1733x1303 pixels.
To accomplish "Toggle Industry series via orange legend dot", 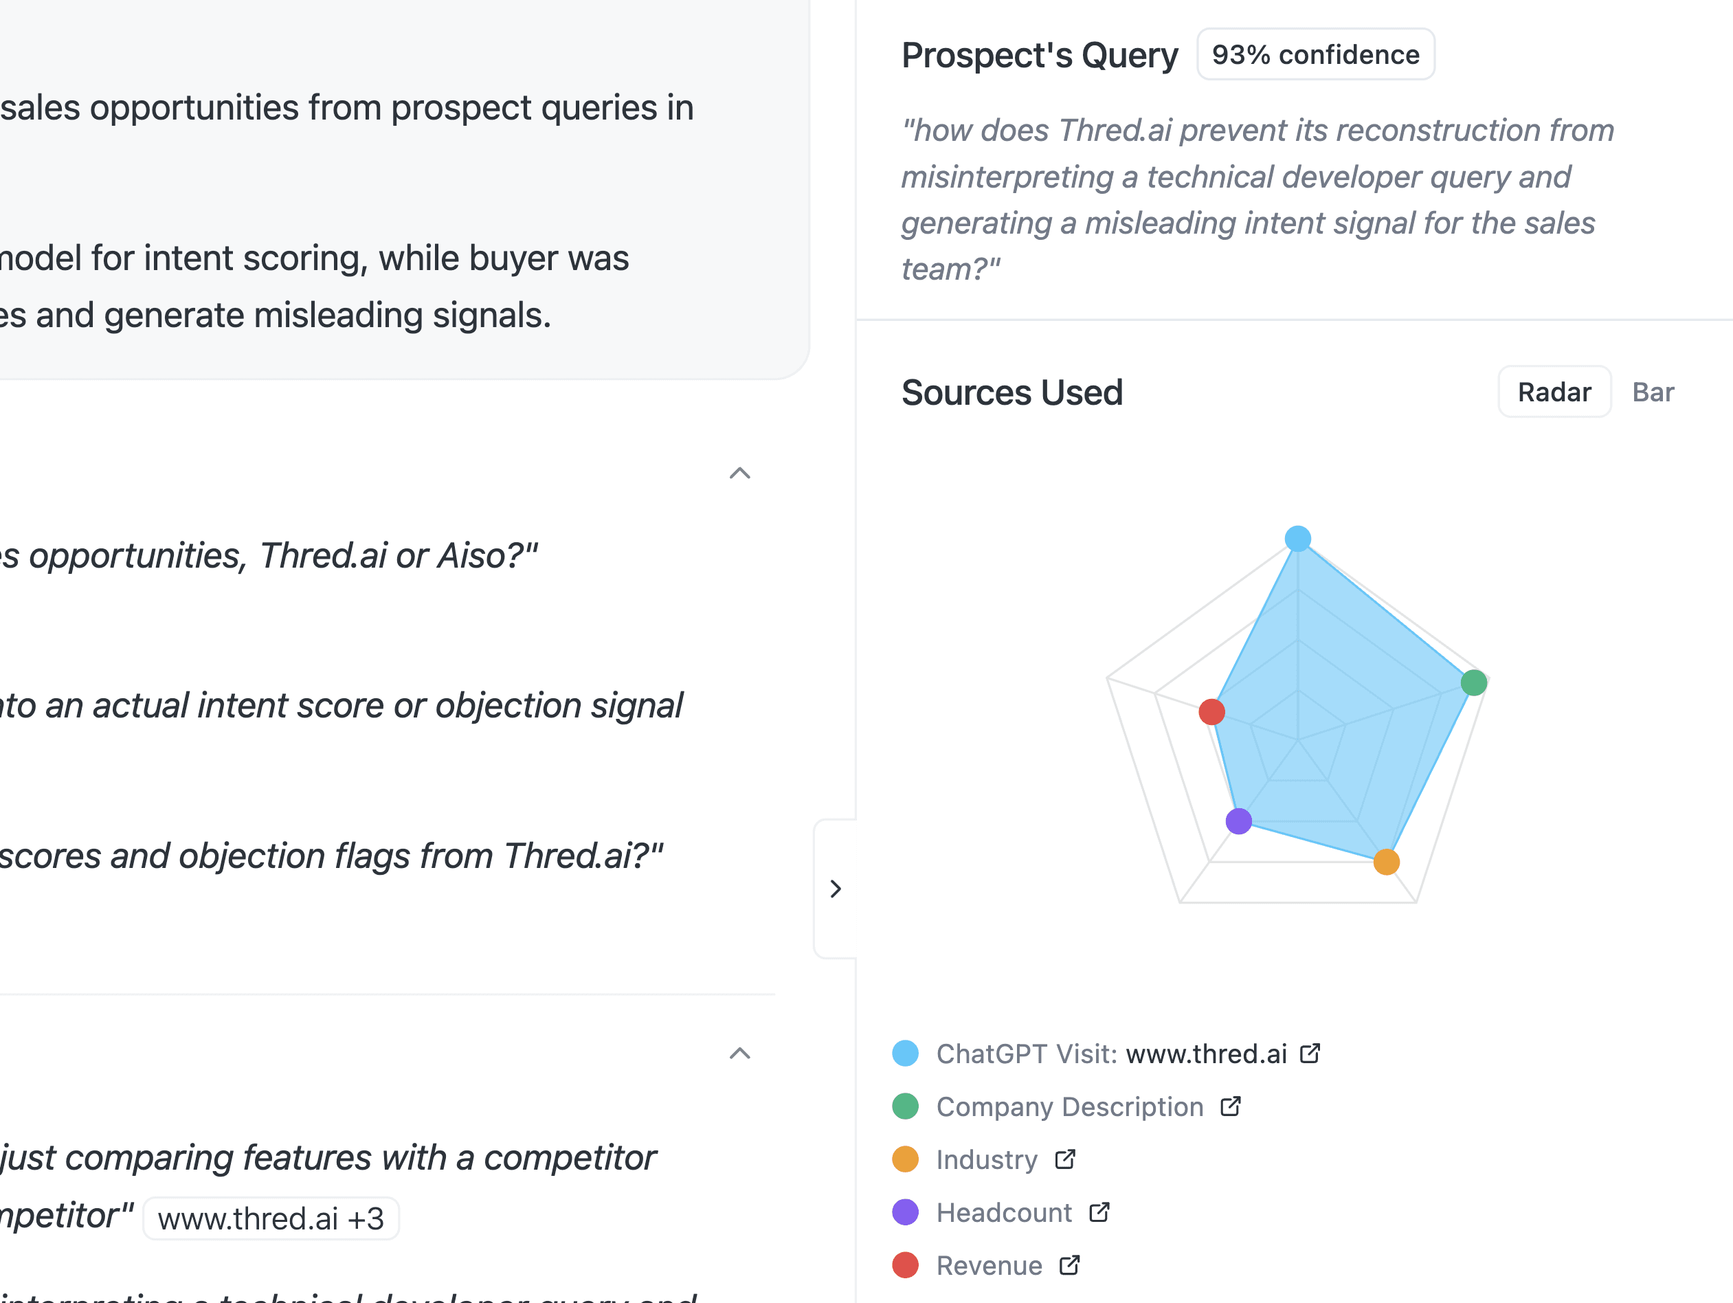I will click(x=905, y=1159).
